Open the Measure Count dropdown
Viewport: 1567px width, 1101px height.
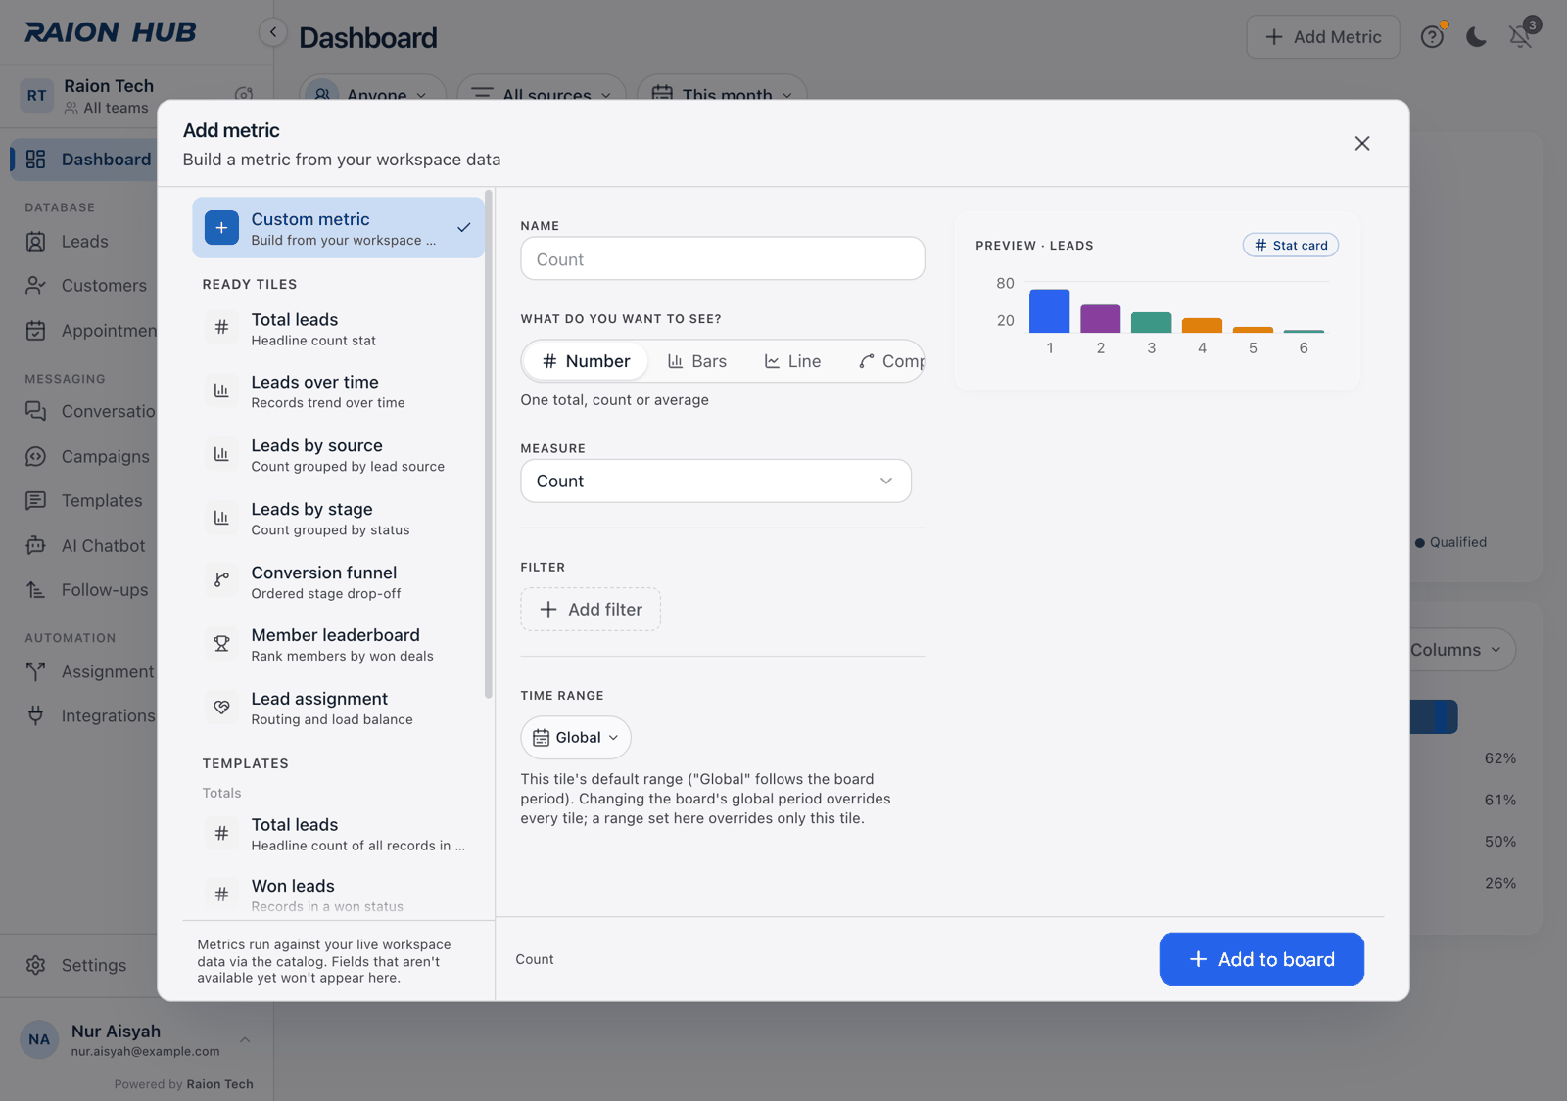(x=716, y=481)
